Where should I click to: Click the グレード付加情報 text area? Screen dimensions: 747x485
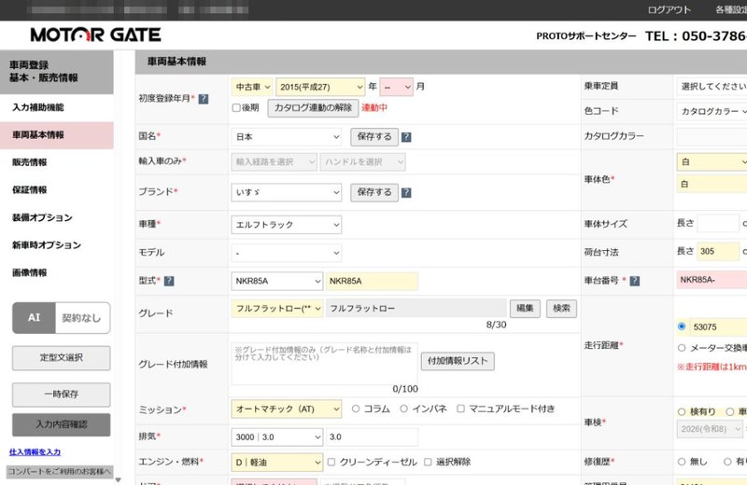point(324,364)
